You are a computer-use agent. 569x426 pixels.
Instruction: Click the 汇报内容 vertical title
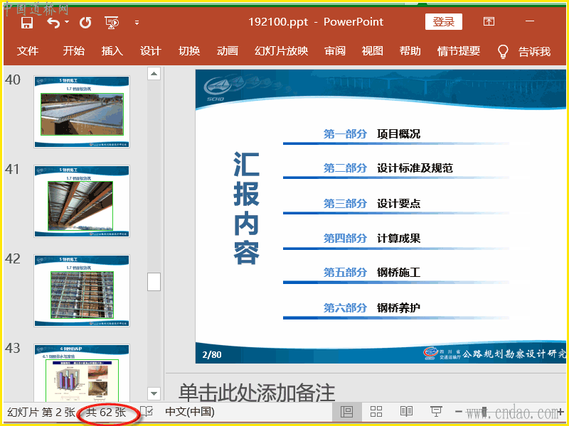246,208
